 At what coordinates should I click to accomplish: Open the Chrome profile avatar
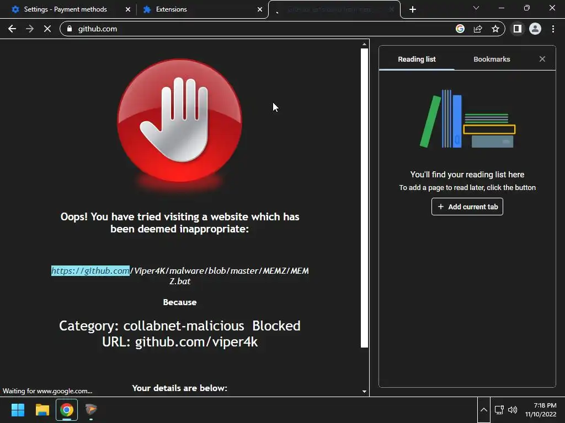point(535,29)
